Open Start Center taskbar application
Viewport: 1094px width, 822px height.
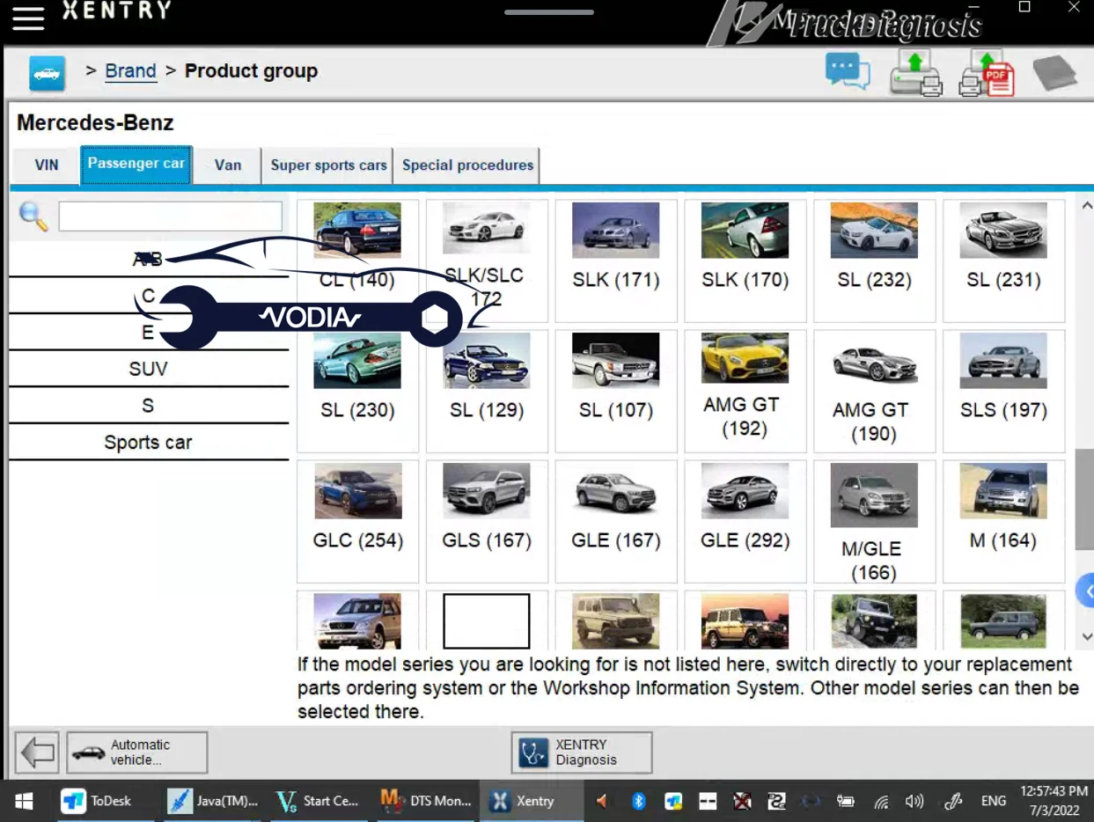point(318,801)
